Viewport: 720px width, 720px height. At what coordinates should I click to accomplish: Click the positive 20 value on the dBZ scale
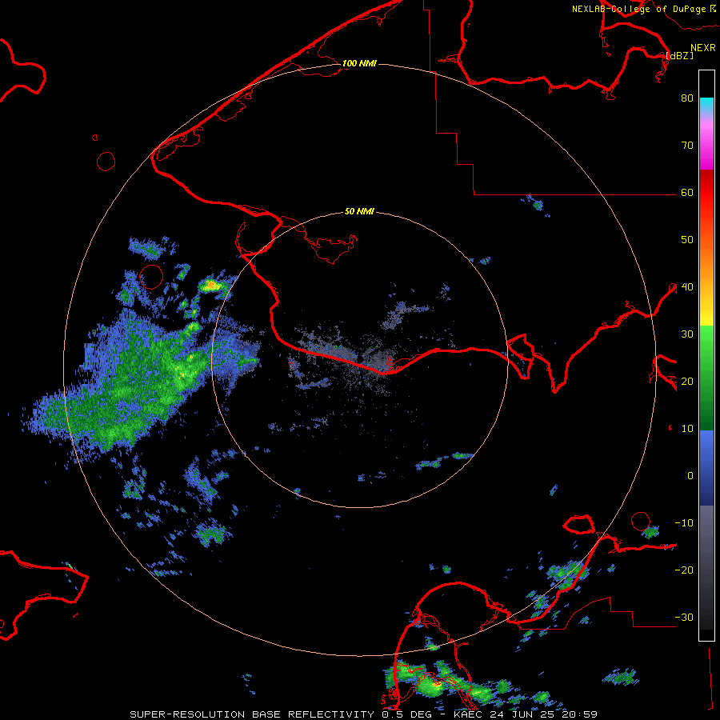click(687, 382)
